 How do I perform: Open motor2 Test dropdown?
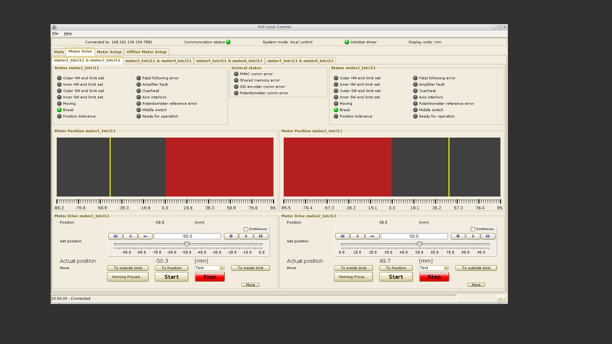[434, 268]
